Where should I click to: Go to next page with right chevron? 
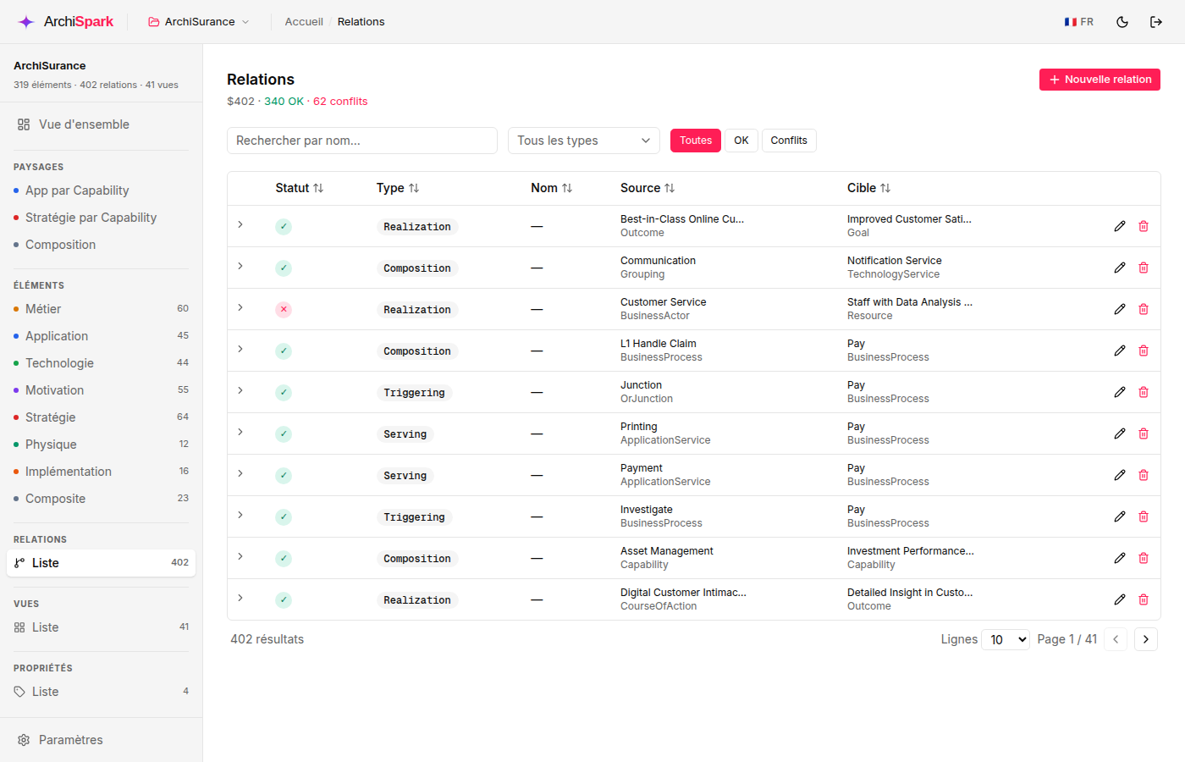(1146, 639)
